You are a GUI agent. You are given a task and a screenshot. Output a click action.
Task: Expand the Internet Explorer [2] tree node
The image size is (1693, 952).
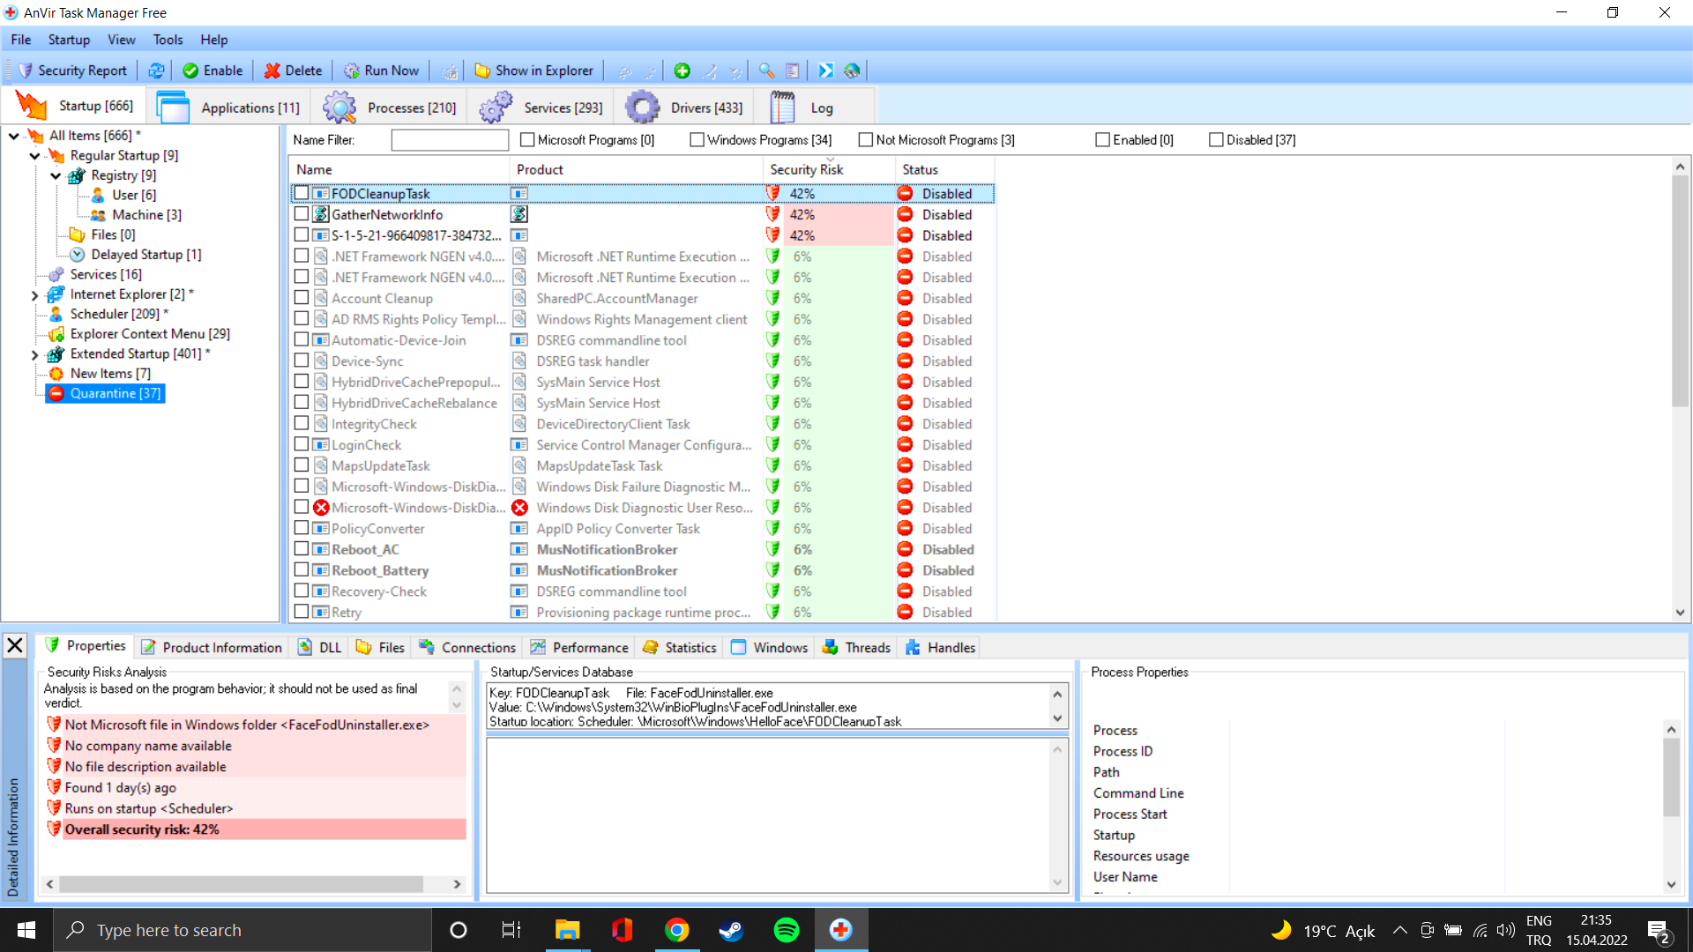[x=35, y=295]
